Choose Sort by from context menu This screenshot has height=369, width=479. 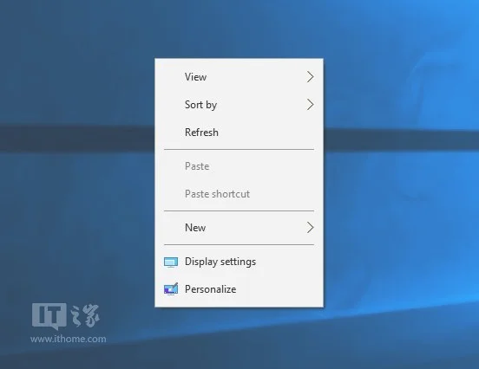[239, 105]
